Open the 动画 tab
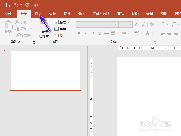The image size is (181, 136). tap(82, 14)
